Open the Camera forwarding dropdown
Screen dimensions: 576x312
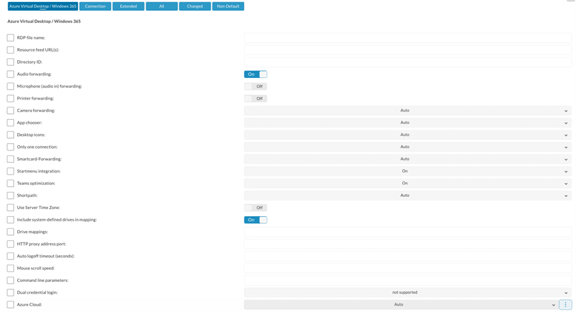[408, 111]
